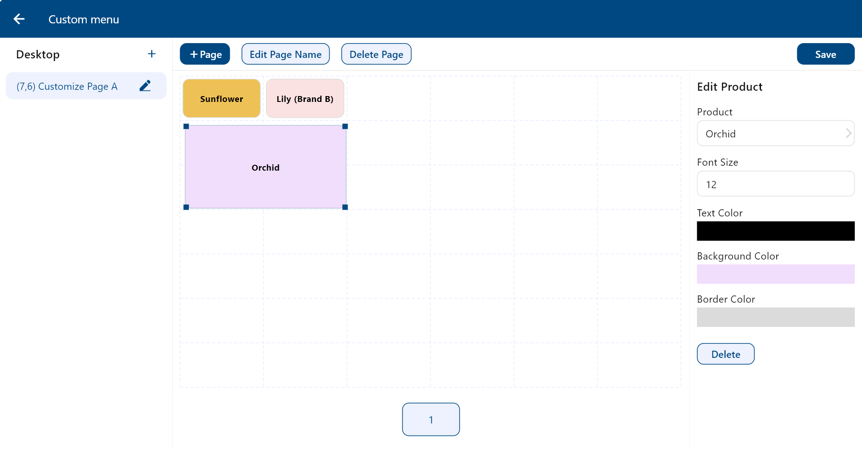
Task: Add a new Desktop menu with plus icon
Action: tap(152, 54)
